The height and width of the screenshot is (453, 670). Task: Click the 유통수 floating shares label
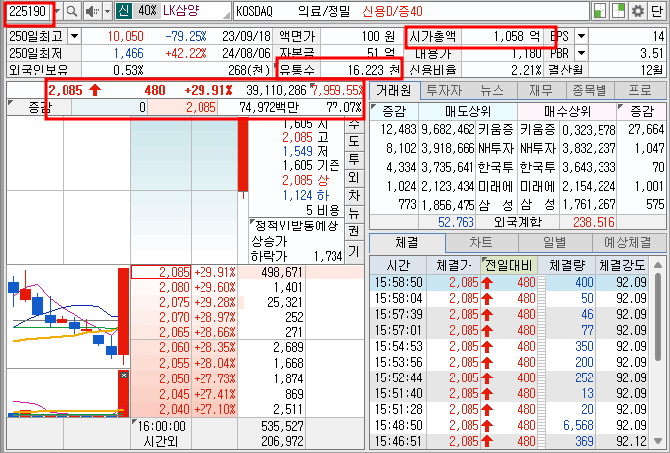(x=297, y=70)
